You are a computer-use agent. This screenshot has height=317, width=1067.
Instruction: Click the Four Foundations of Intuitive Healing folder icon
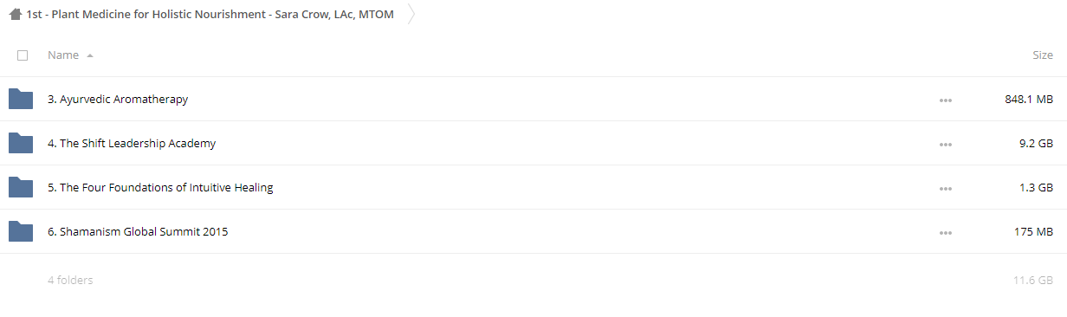(x=21, y=187)
